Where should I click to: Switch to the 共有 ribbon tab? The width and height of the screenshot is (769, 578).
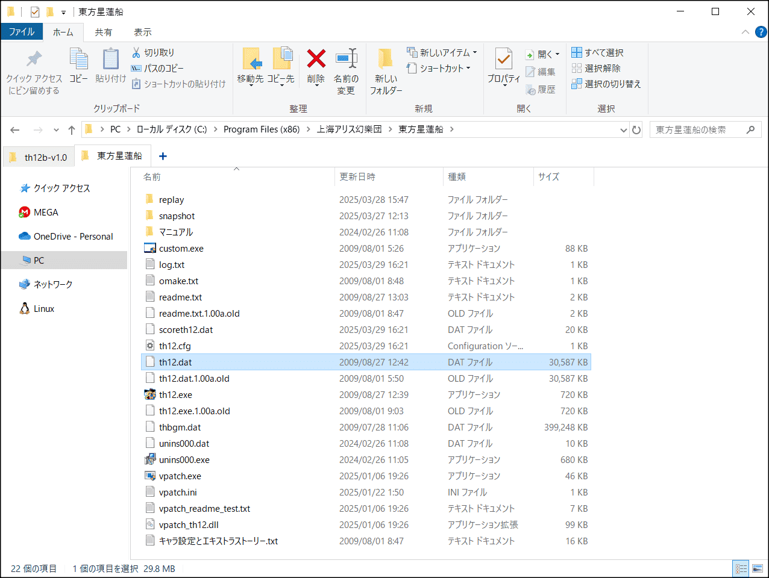click(x=104, y=32)
